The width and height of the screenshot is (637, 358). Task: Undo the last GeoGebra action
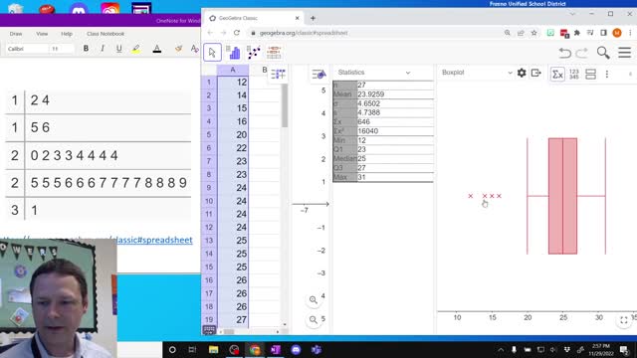564,53
